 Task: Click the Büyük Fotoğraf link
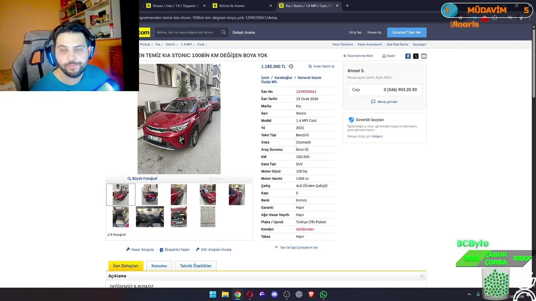pos(142,179)
